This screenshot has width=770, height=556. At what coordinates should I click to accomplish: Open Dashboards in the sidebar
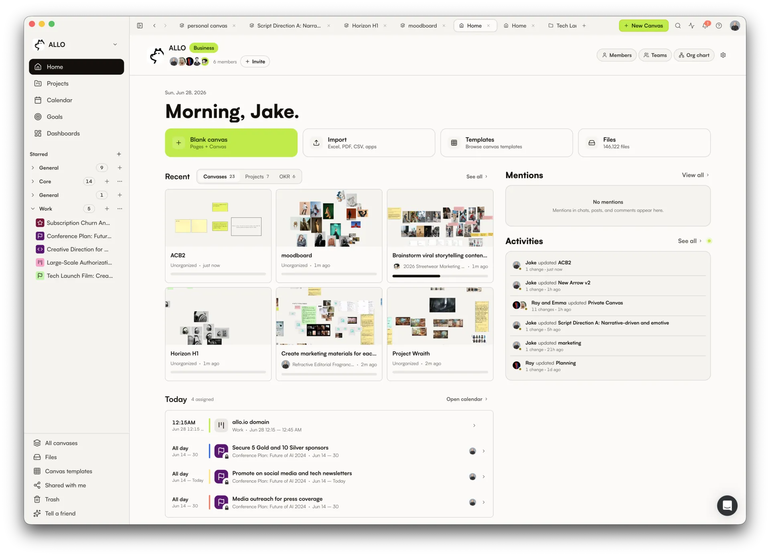coord(76,133)
